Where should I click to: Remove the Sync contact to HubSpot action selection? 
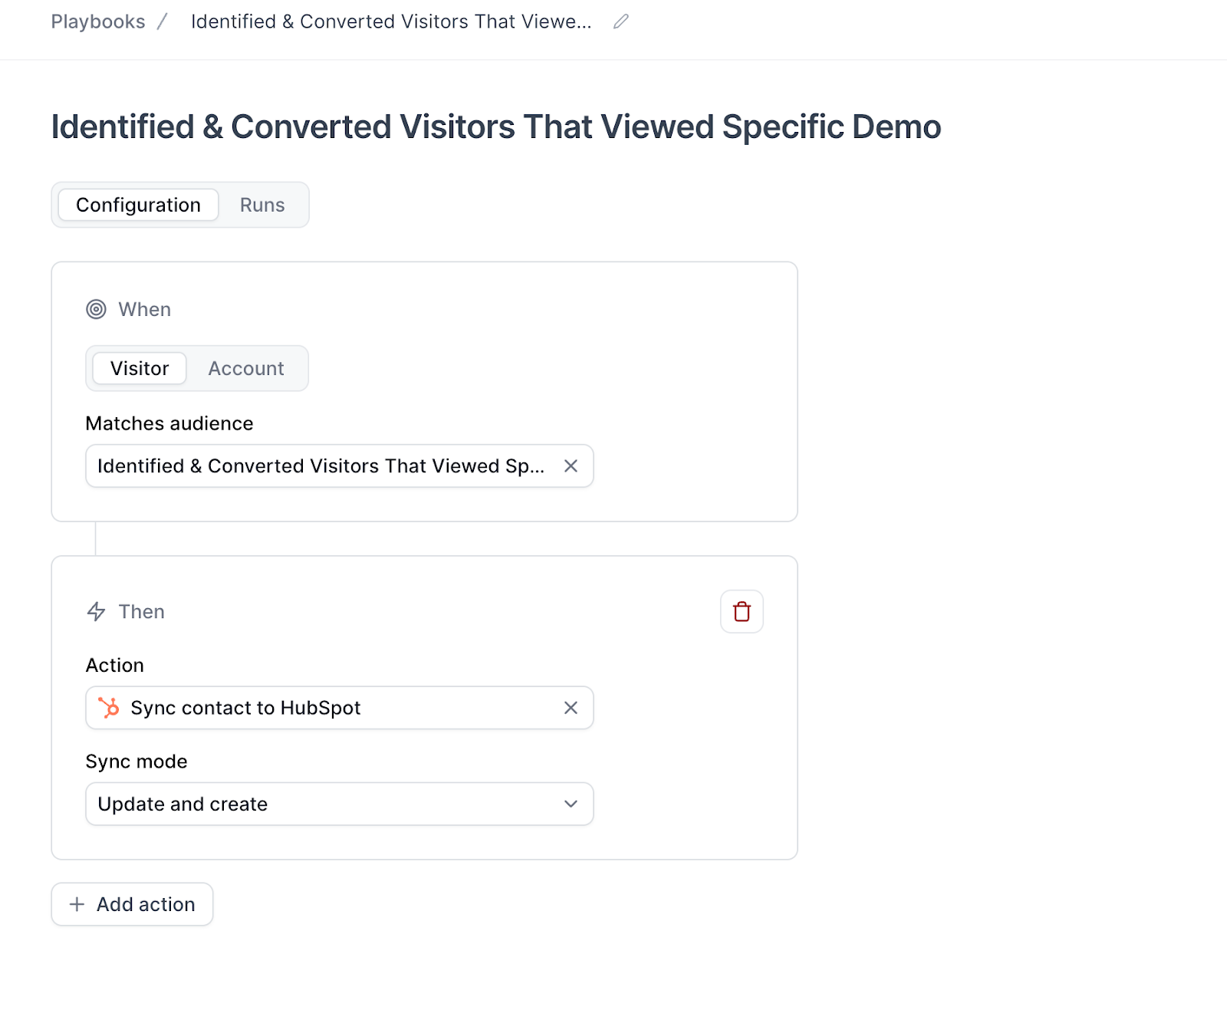[x=571, y=708]
